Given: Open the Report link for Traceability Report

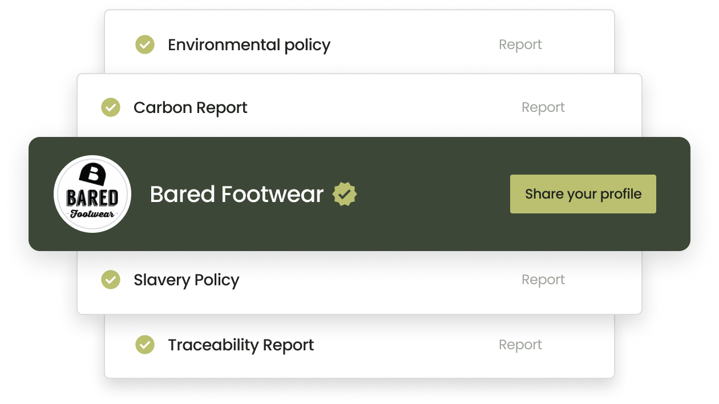Looking at the screenshot, I should click(x=520, y=345).
